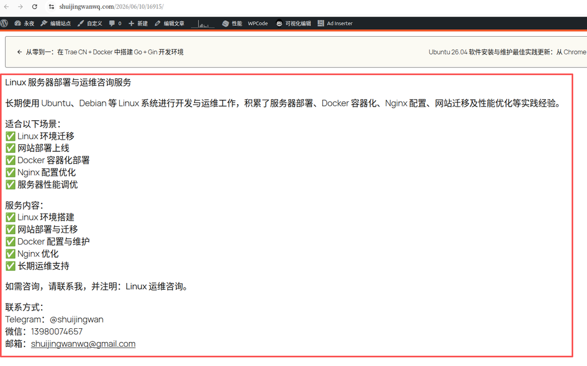587x366 pixels.
Task: Reload the page with the refresh icon
Action: tap(34, 7)
